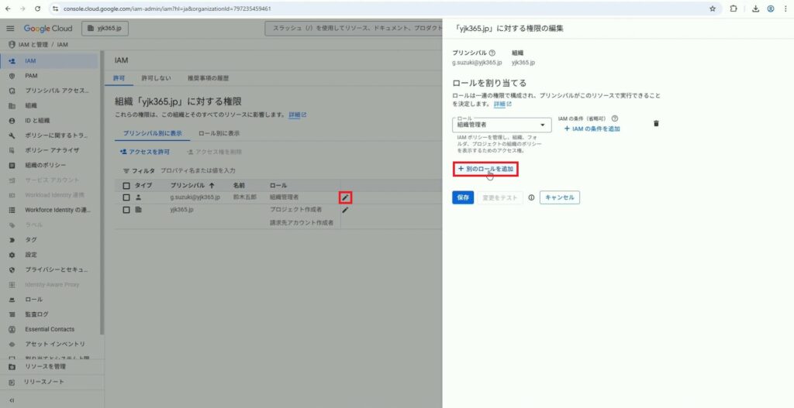Click help icon next to IAM の条件
The width and height of the screenshot is (794, 408).
tap(615, 118)
